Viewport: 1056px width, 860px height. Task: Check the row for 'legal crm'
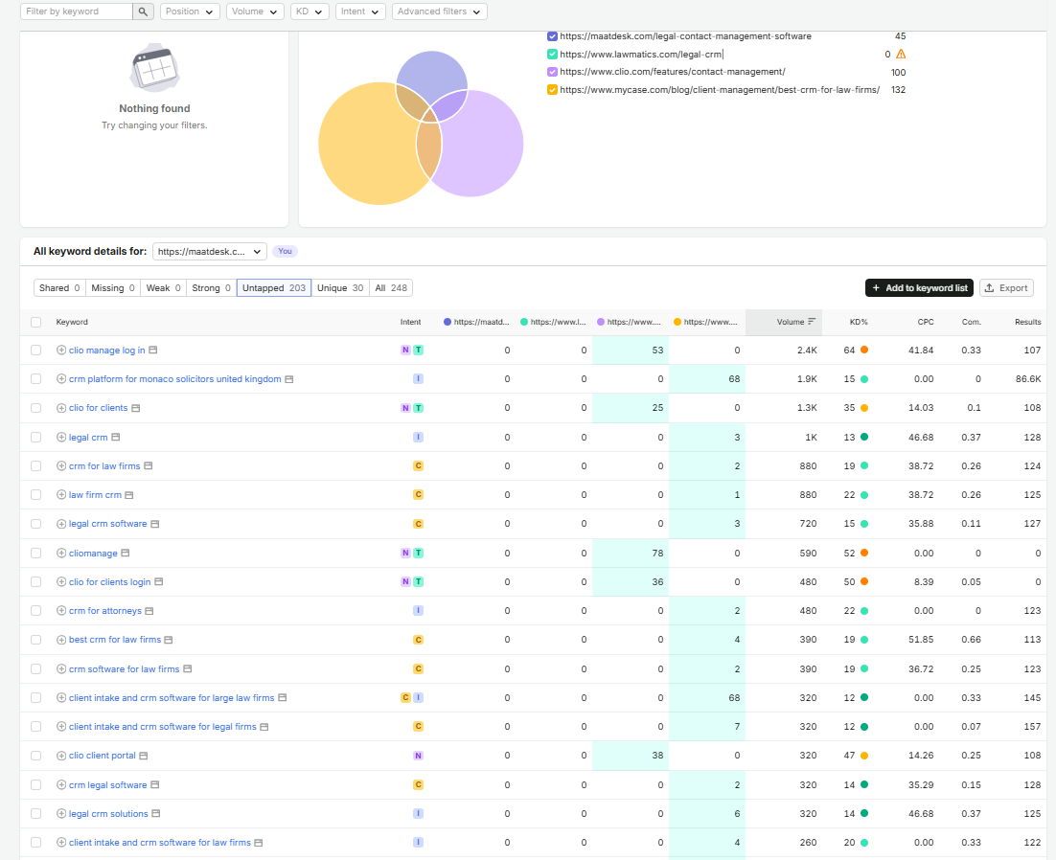click(36, 438)
